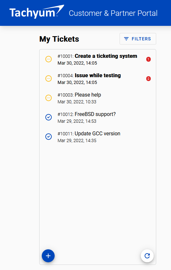Click the Tachyum logo
This screenshot has height=270, width=171.
click(x=37, y=12)
